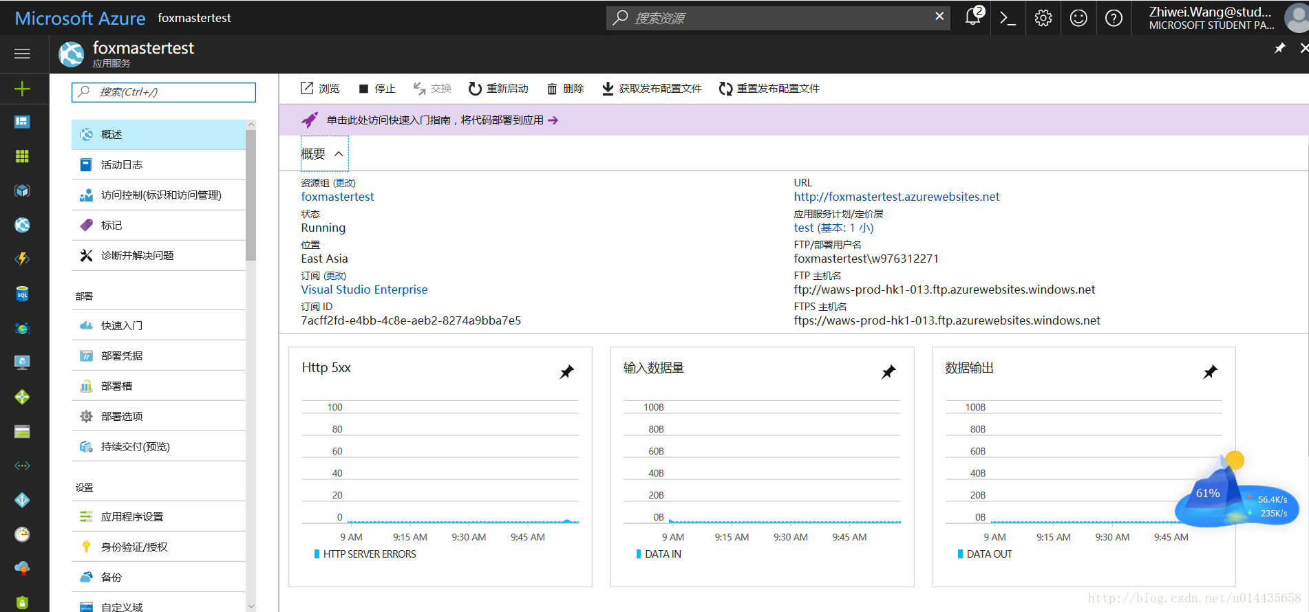Open Resource groups cube icon
The width and height of the screenshot is (1309, 612).
click(x=22, y=190)
